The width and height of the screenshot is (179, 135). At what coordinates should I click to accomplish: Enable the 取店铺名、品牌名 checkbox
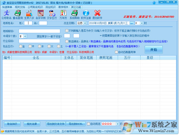tap(67, 41)
